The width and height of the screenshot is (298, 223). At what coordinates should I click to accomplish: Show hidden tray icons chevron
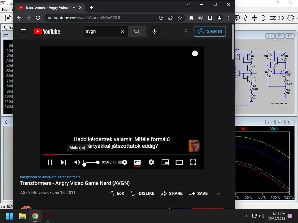tap(246, 216)
